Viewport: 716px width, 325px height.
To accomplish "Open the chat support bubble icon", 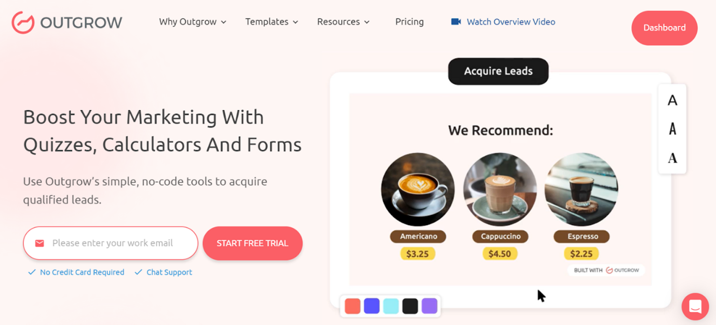I will (695, 306).
